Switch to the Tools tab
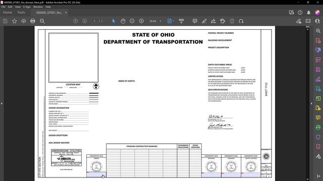Image resolution: width=323 pixels, height=181 pixels. click(x=21, y=13)
